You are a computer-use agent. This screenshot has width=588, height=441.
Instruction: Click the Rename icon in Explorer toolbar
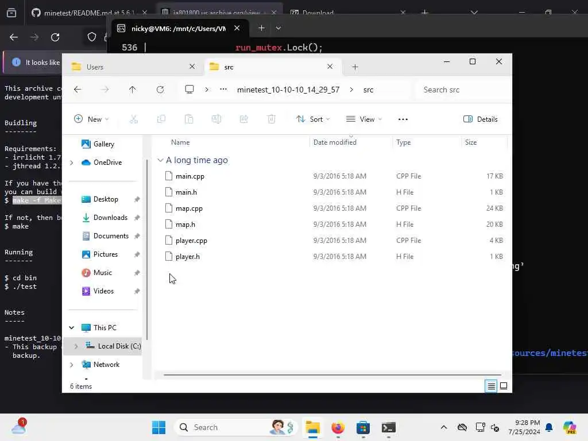tap(216, 119)
